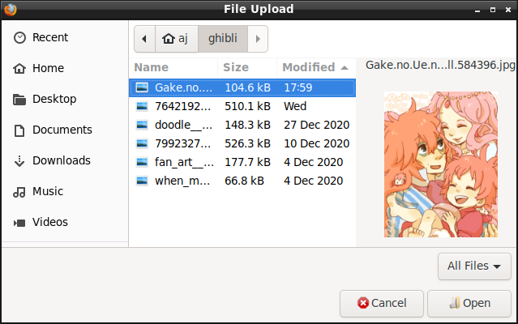Select the fan_art file row

pyautogui.click(x=243, y=162)
